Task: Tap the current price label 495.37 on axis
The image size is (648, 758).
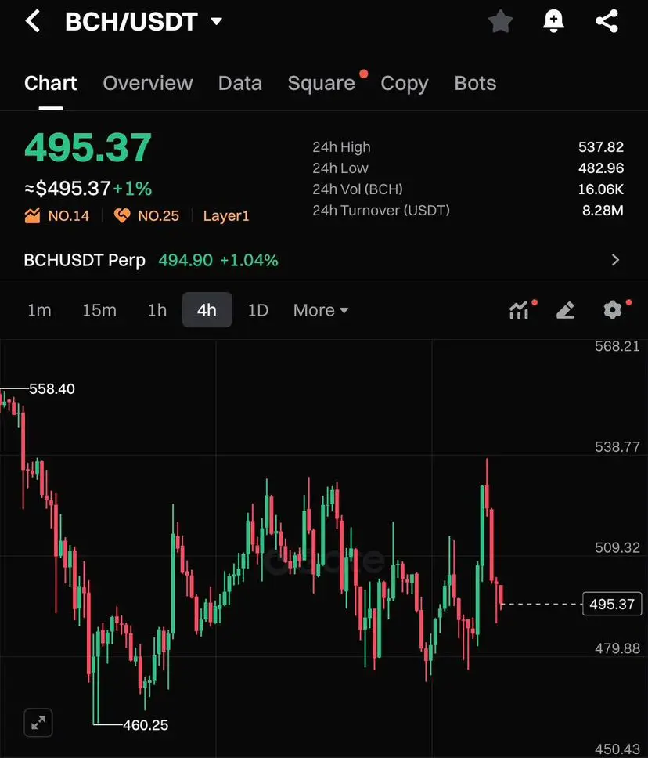Action: pyautogui.click(x=612, y=605)
